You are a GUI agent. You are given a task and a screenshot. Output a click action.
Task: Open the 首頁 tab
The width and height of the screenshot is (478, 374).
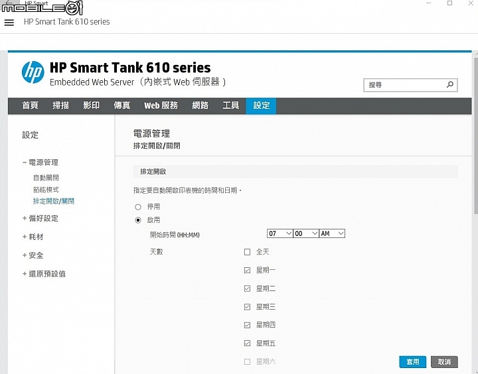coord(30,105)
